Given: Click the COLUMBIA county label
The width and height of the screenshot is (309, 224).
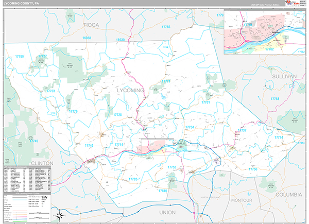Looking at the screenshot, I should pyautogui.click(x=289, y=195).
